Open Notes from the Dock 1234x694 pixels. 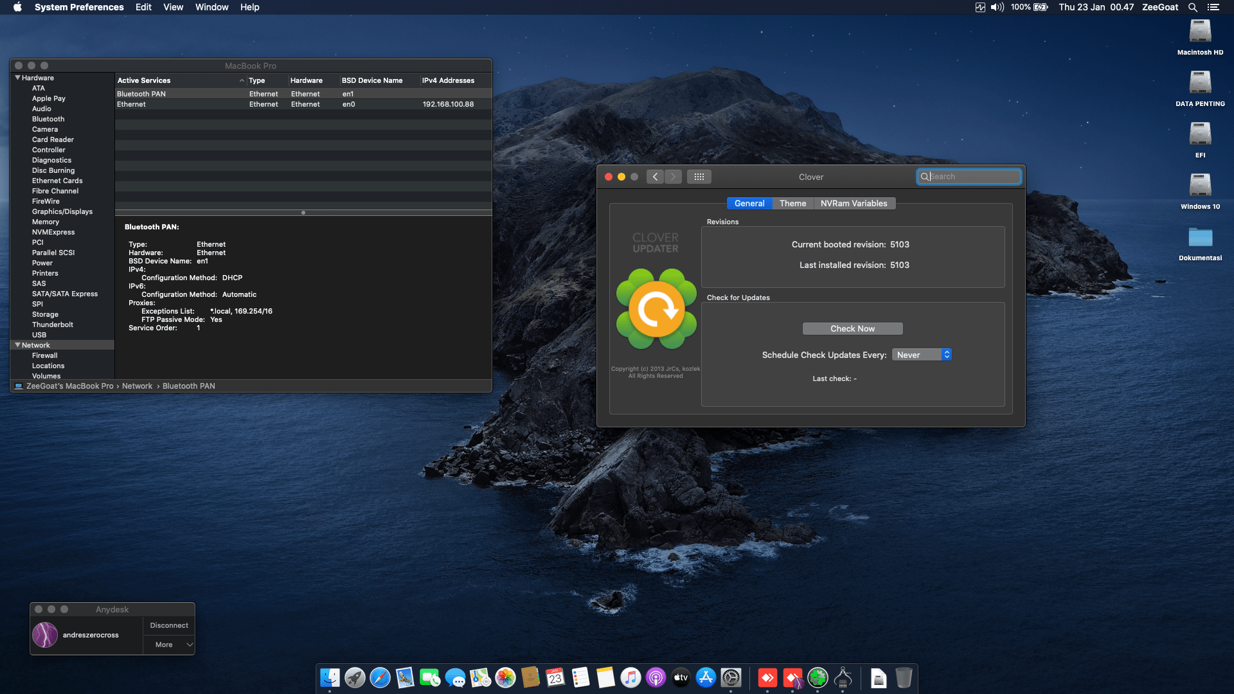(605, 677)
